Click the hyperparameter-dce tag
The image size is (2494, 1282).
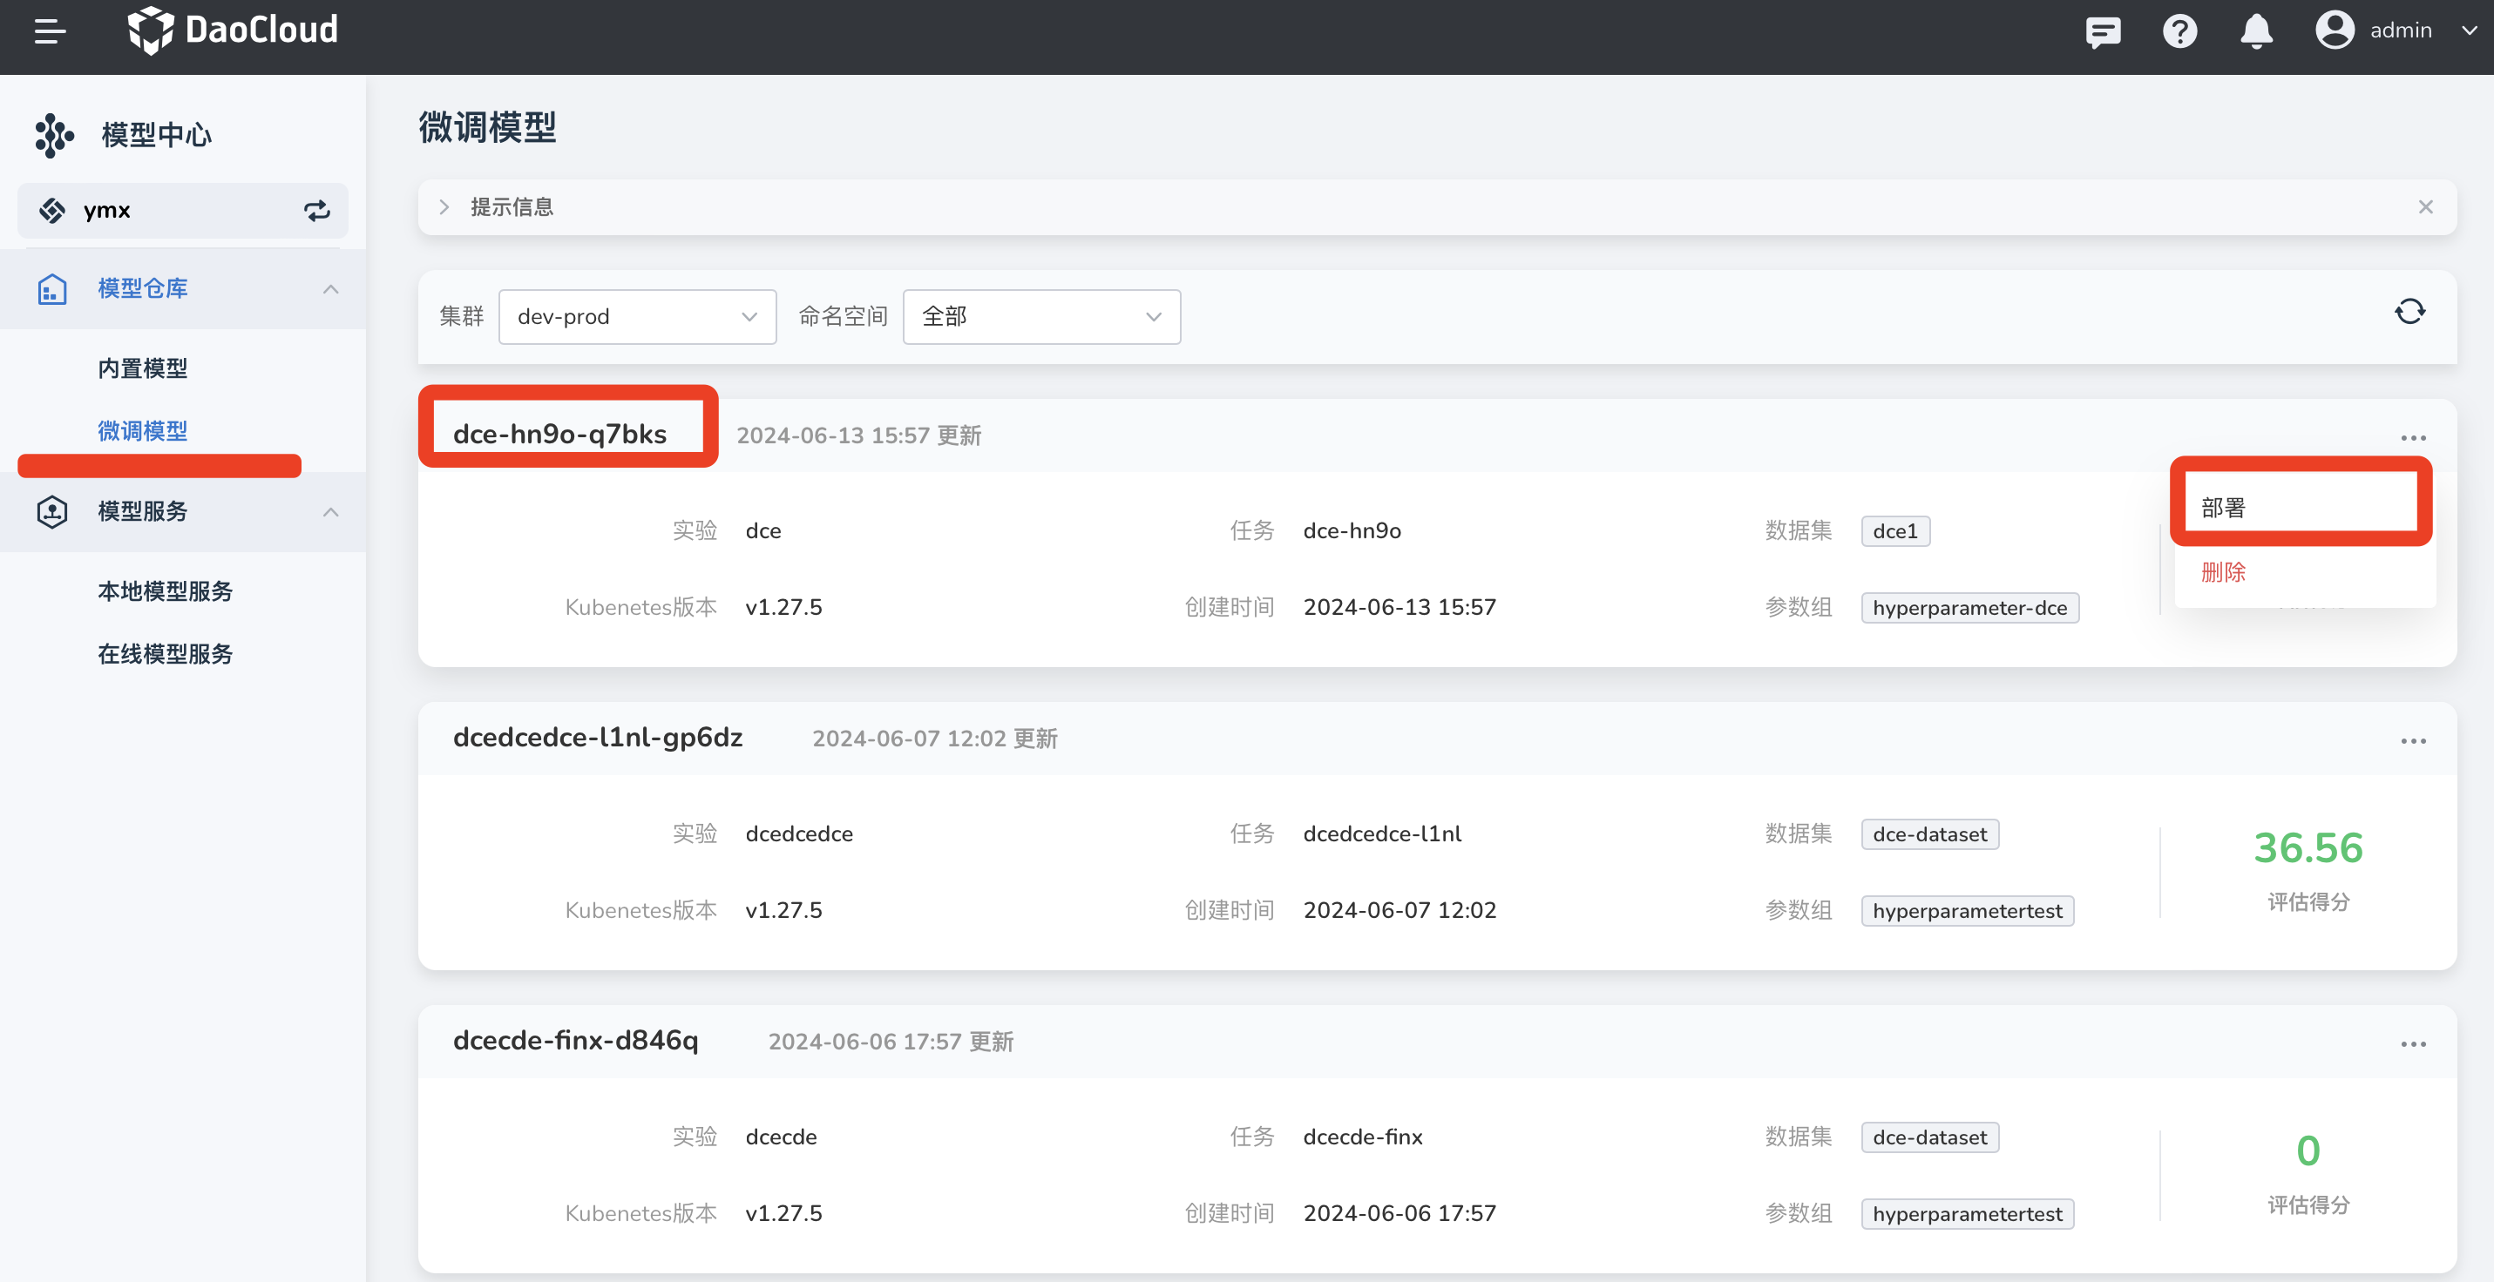tap(1969, 608)
